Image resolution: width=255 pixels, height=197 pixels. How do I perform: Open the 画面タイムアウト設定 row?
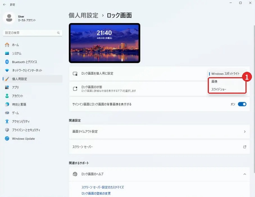point(159,132)
